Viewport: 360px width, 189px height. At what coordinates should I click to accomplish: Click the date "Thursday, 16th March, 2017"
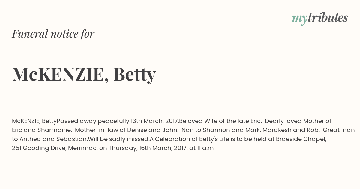coord(148,148)
